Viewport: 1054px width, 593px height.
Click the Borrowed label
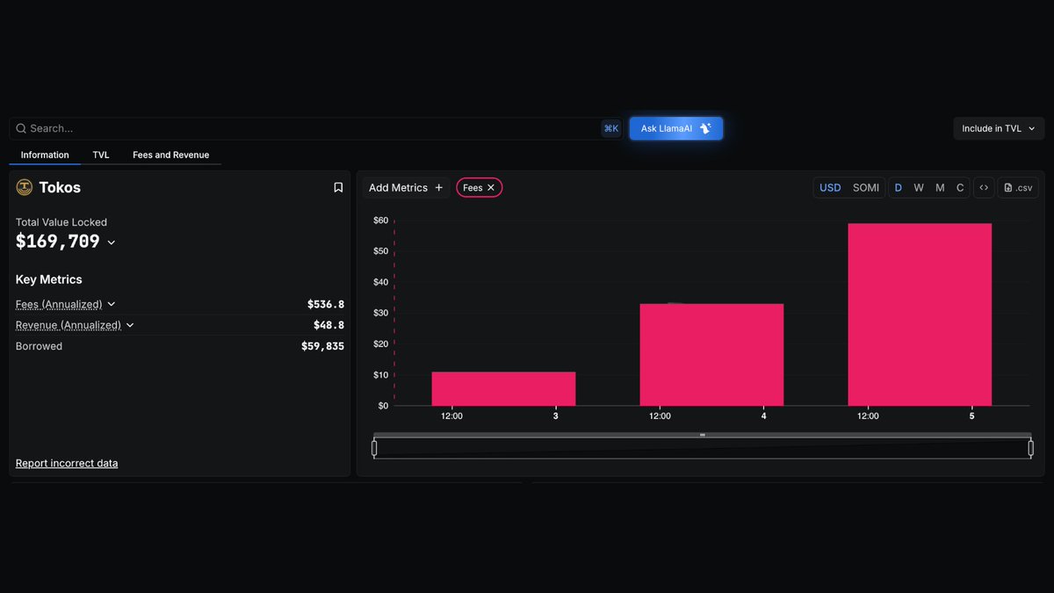[x=39, y=346]
